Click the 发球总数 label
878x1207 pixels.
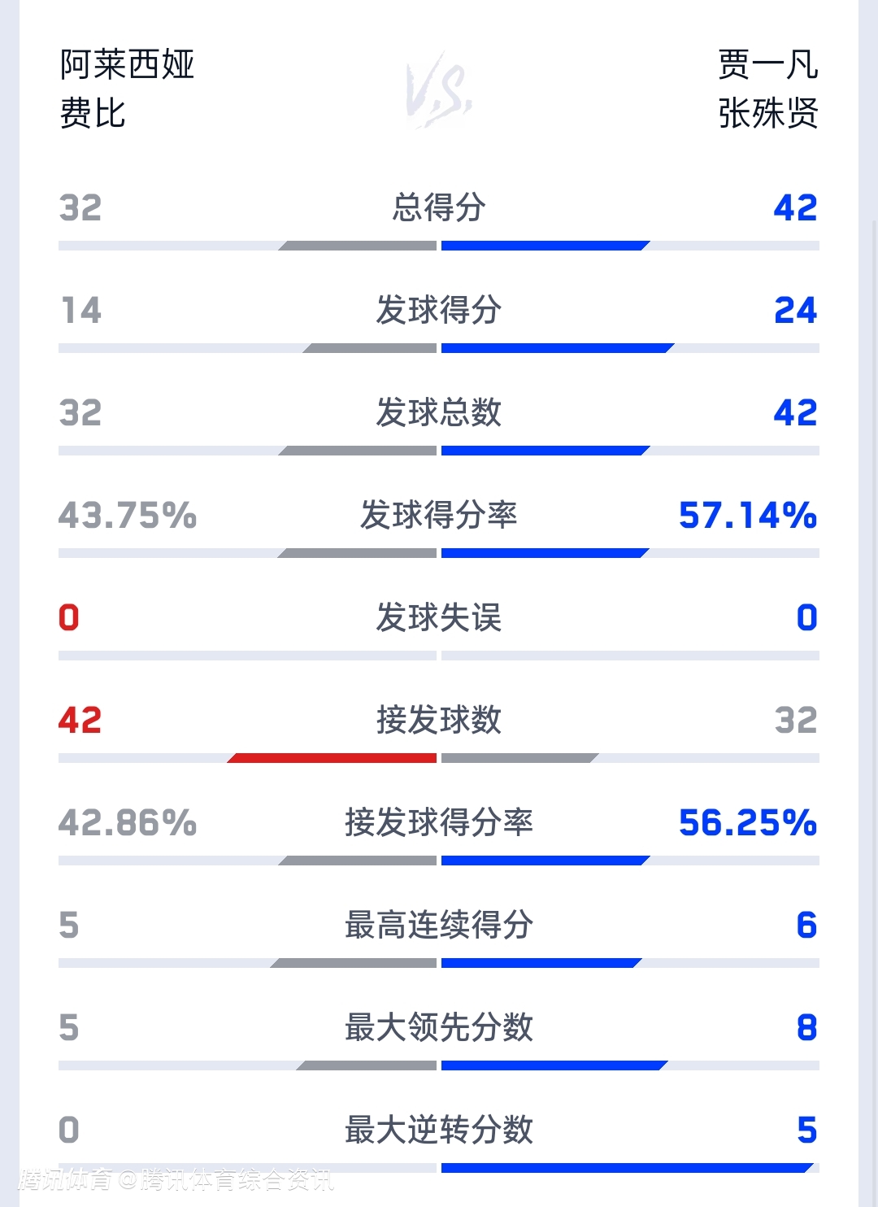point(439,412)
